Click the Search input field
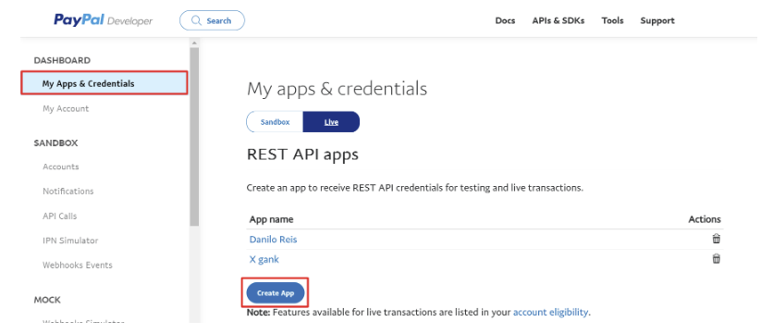The height and width of the screenshot is (334, 761). (x=212, y=20)
